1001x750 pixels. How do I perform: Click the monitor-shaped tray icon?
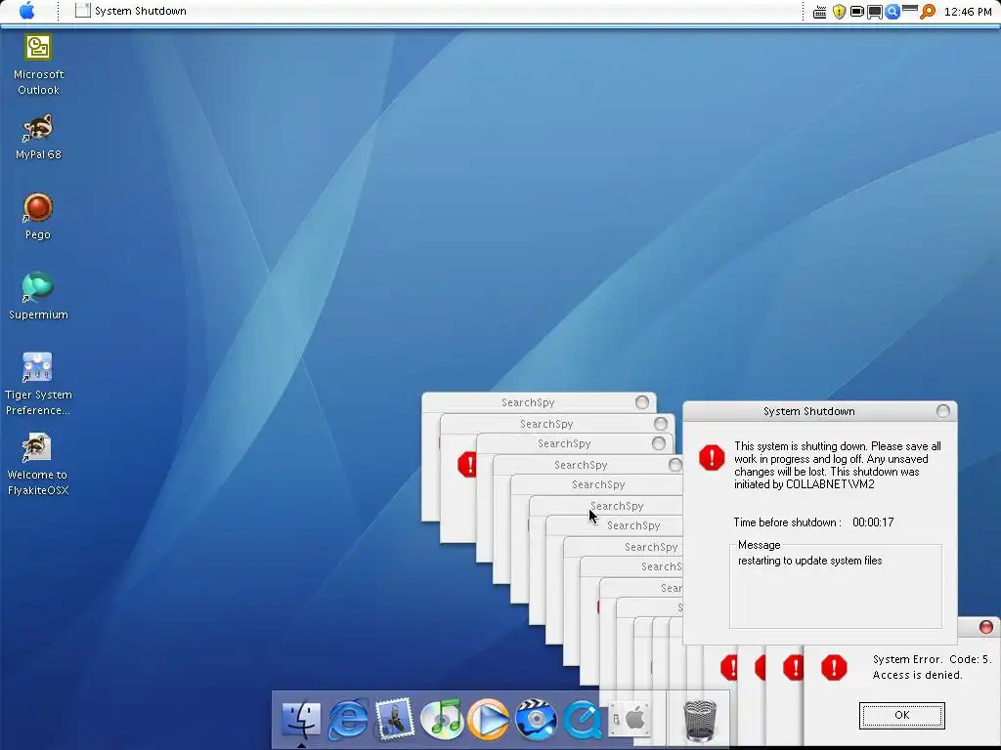pyautogui.click(x=875, y=12)
